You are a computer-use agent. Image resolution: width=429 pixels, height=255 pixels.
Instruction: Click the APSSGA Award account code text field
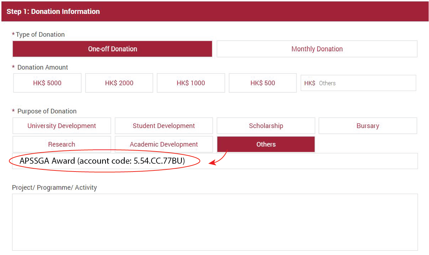pyautogui.click(x=285, y=161)
